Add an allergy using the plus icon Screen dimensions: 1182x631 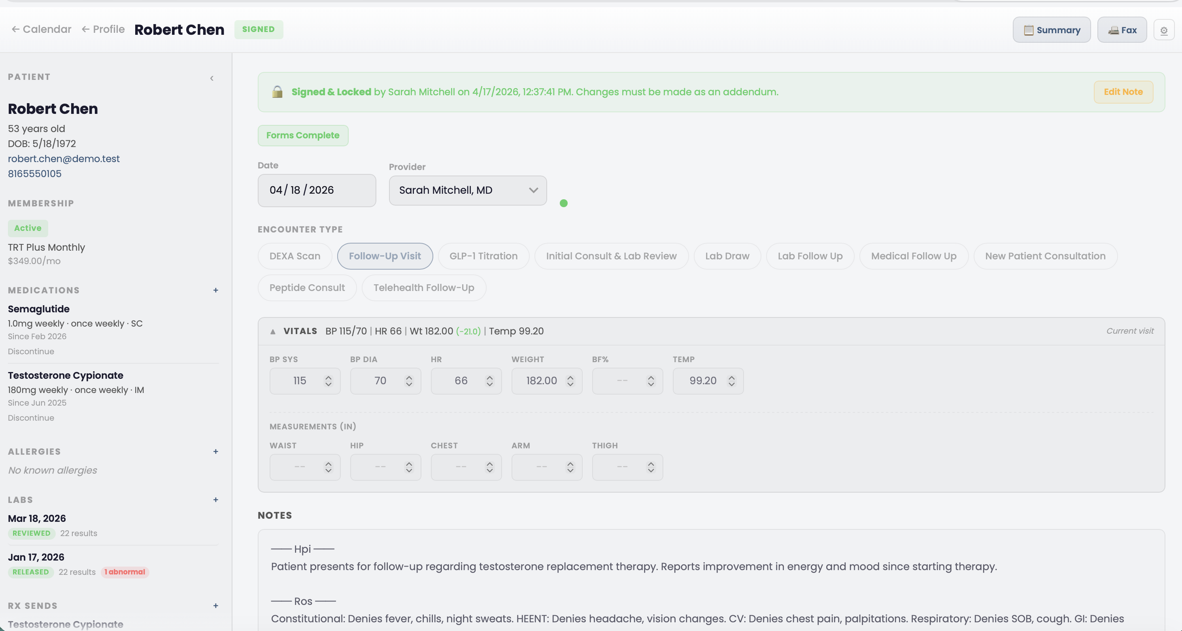pos(216,452)
